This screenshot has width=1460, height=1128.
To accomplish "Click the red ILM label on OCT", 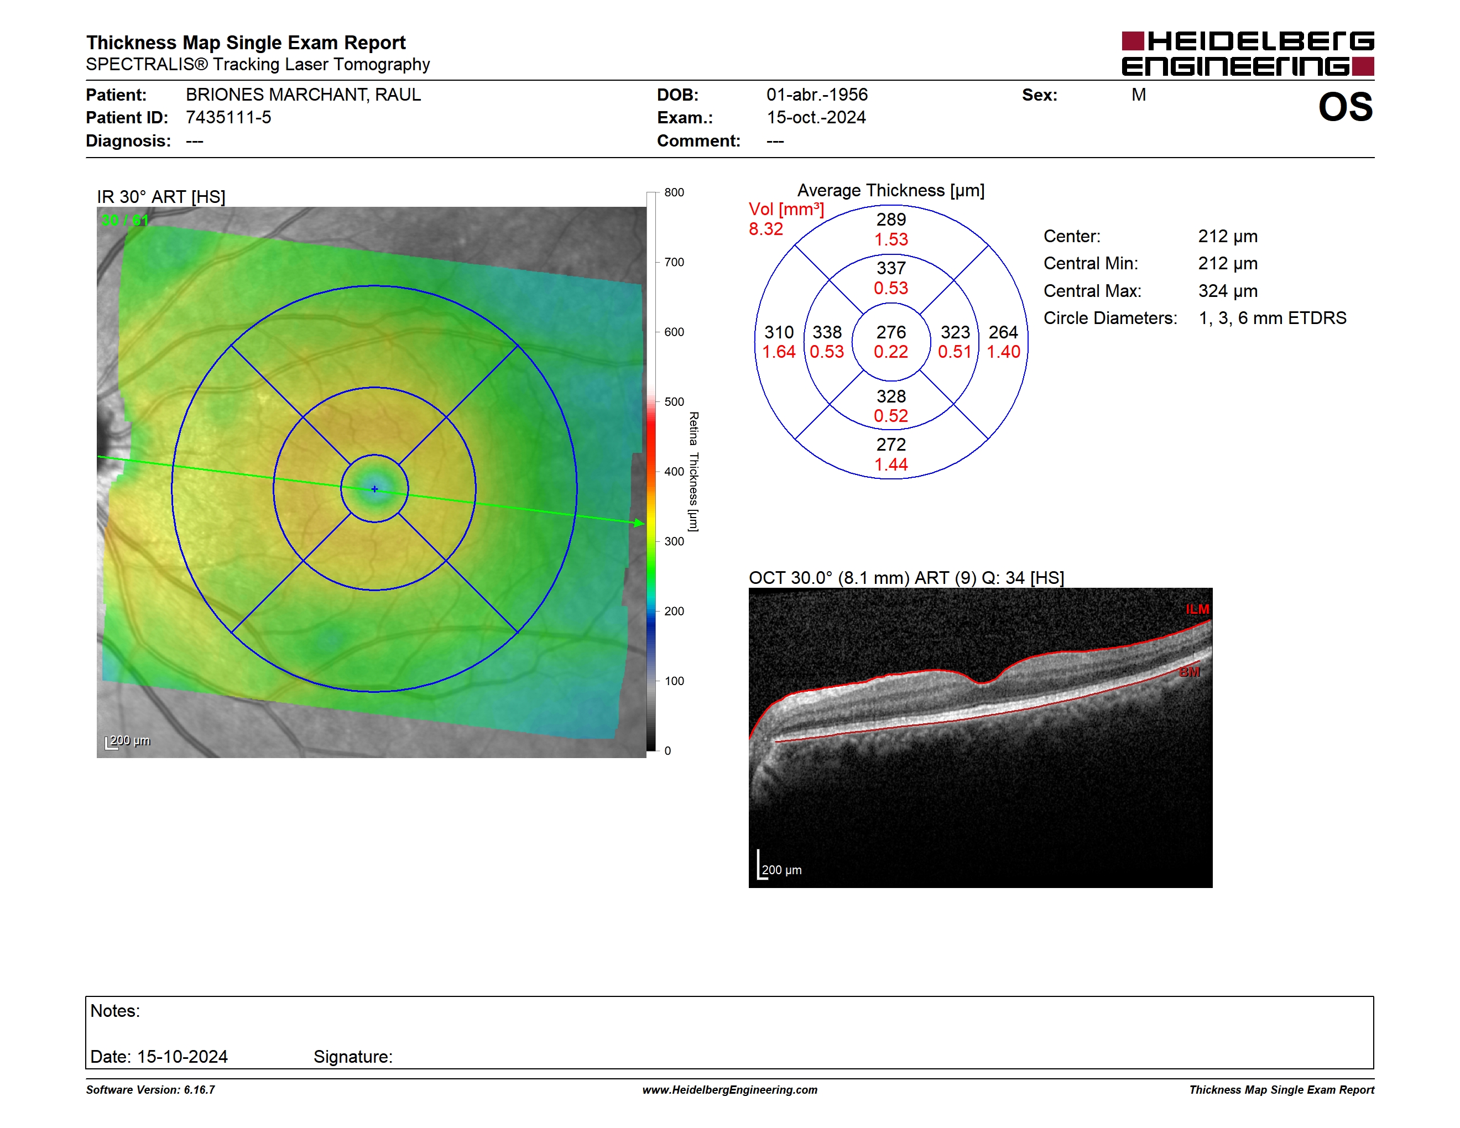I will coord(1197,609).
